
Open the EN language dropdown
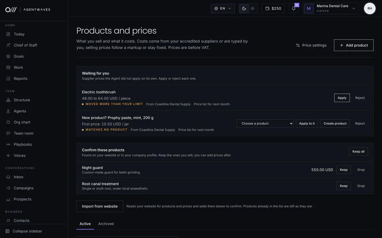click(x=223, y=9)
